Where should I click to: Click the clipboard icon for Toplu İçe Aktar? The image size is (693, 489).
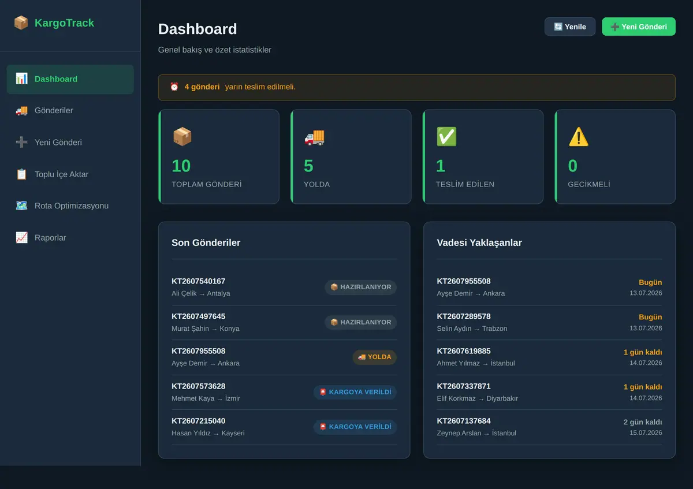pos(21,174)
